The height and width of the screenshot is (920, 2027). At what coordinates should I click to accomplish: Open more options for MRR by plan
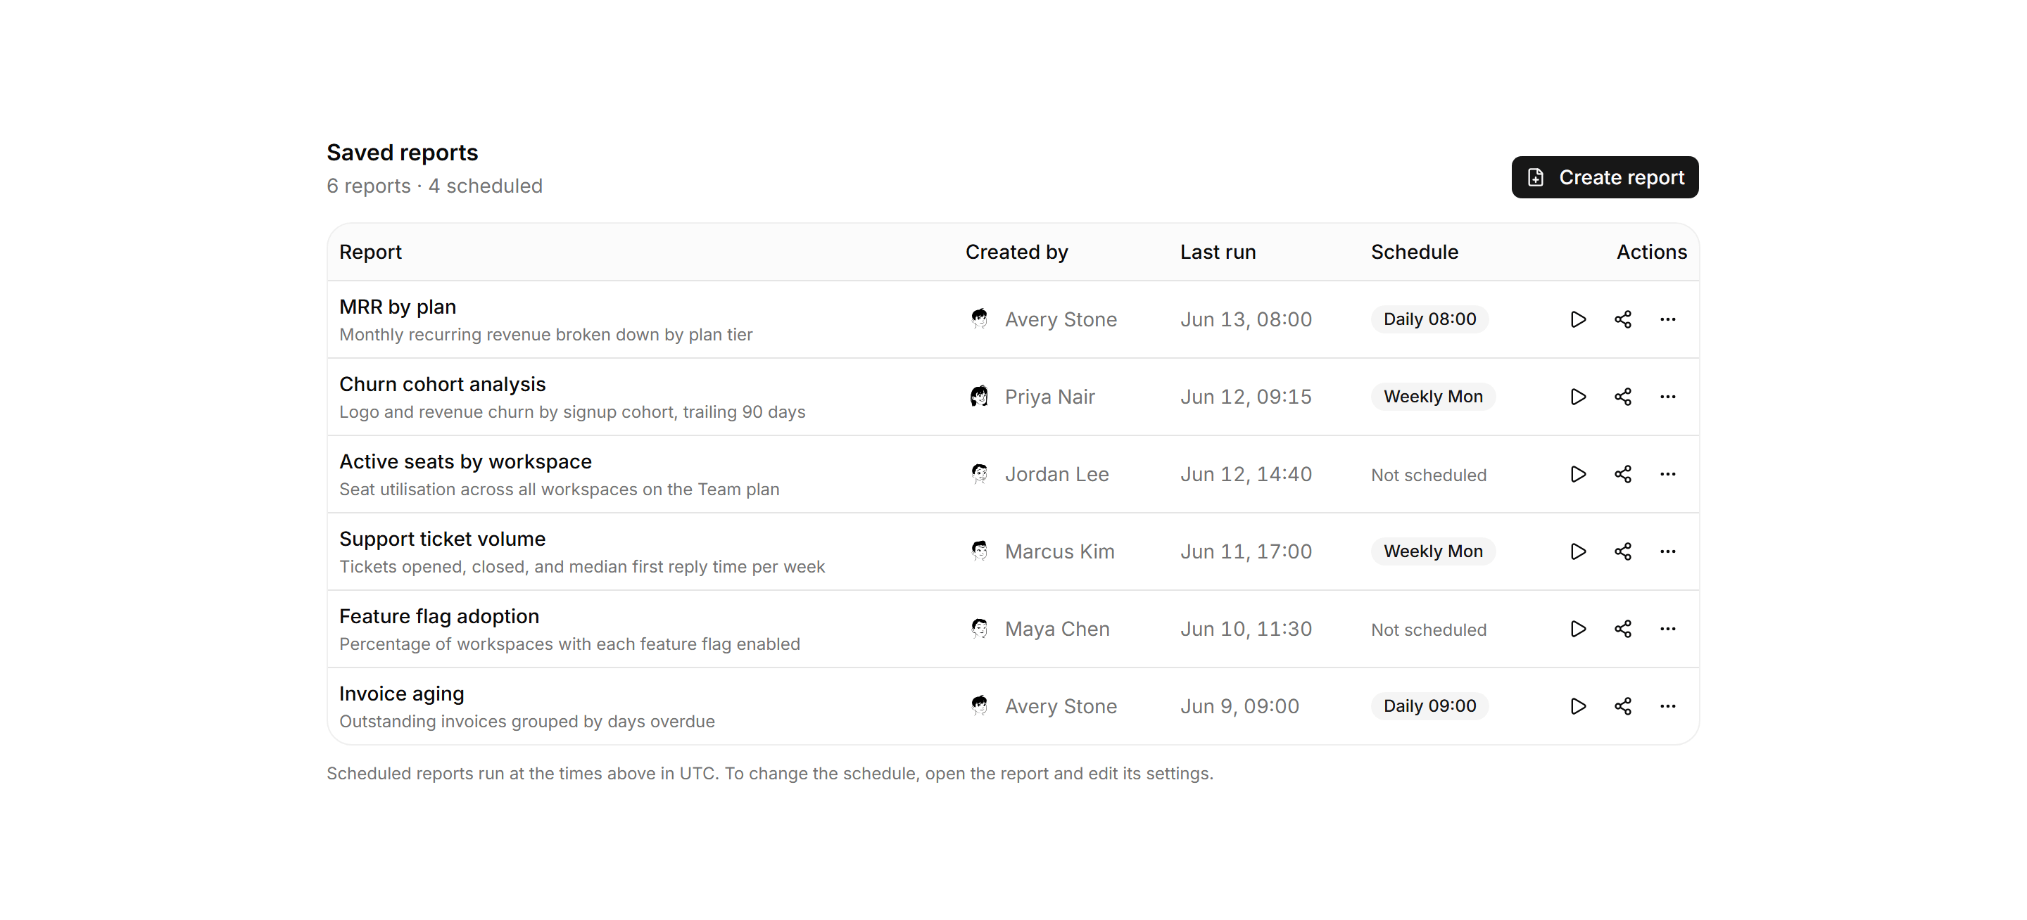1667,319
